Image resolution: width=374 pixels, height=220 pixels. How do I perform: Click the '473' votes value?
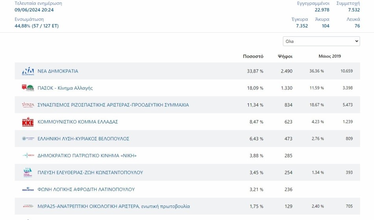point(288,139)
